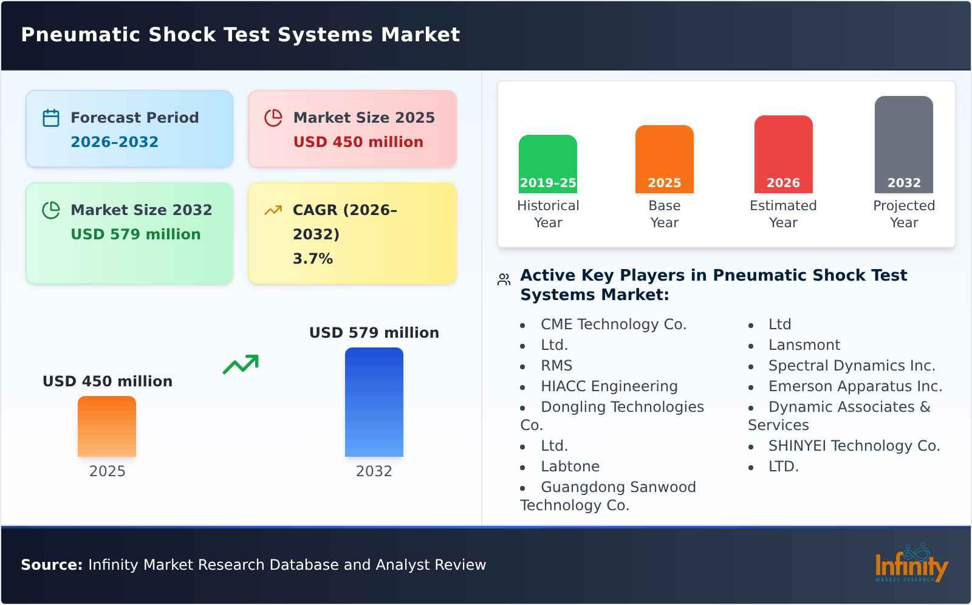Click the trending arrow icon beside CAGR
The image size is (972, 605).
pyautogui.click(x=273, y=210)
